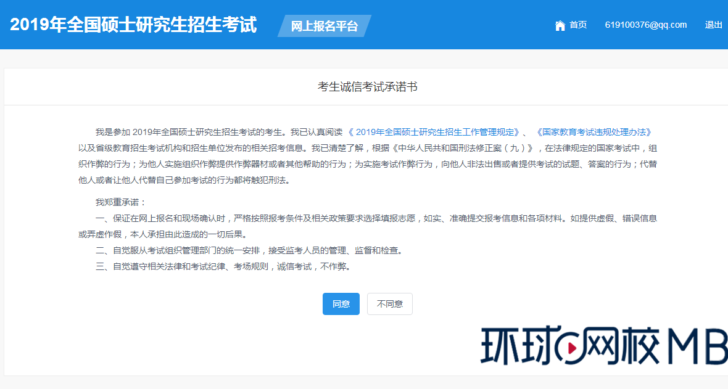Select the agreement paragraph starting with 我是参加
Image resolution: width=728 pixels, height=389 pixels.
pos(247,154)
